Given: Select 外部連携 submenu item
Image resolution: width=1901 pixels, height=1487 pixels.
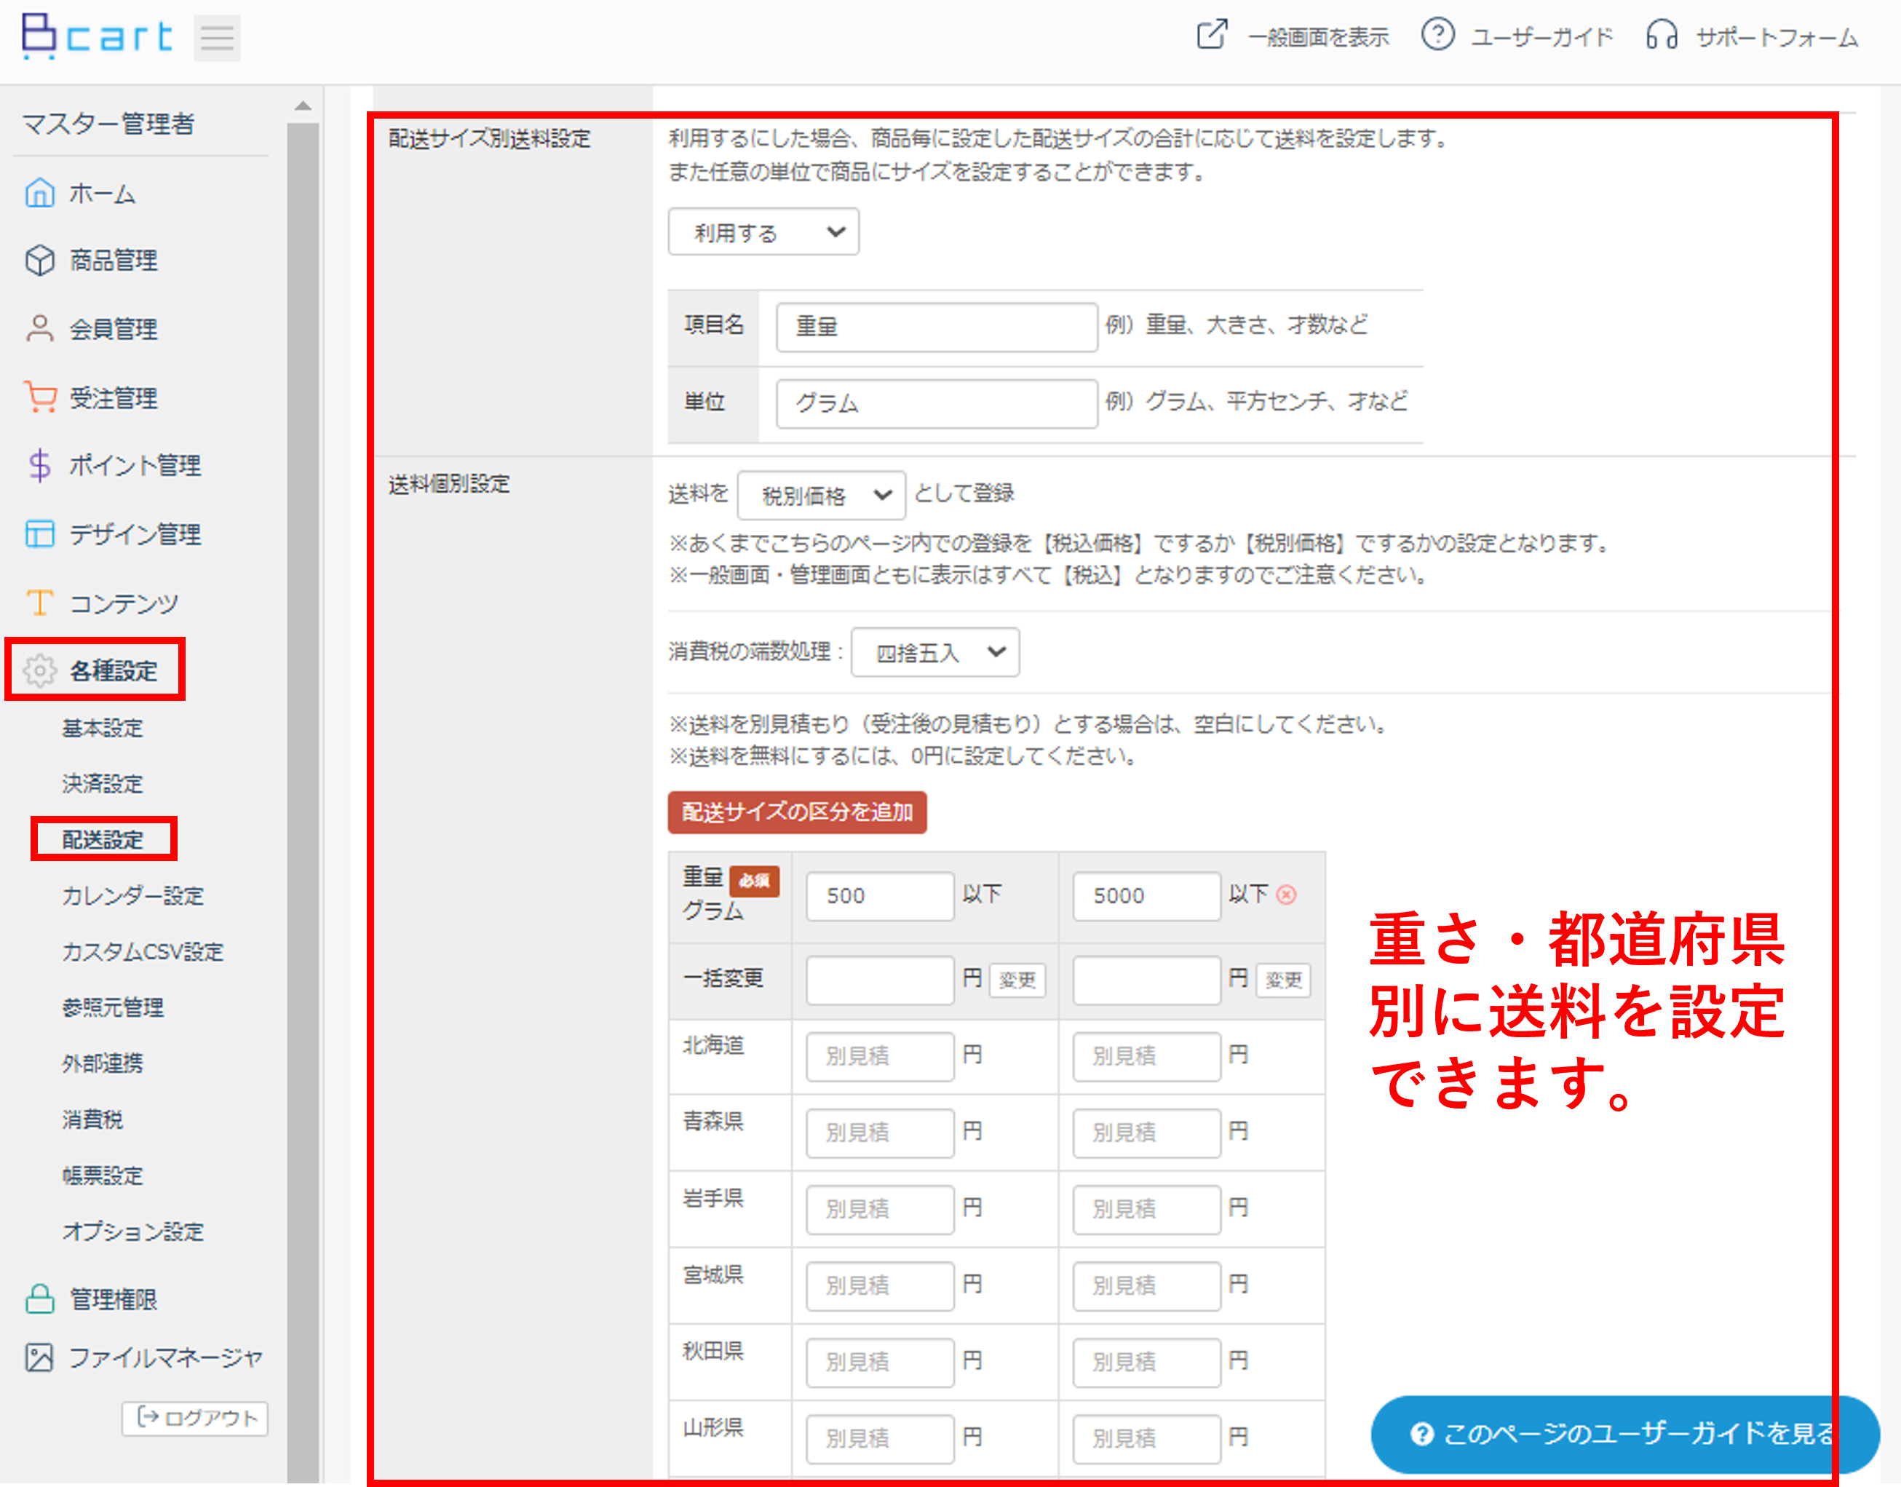Looking at the screenshot, I should pos(102,1063).
